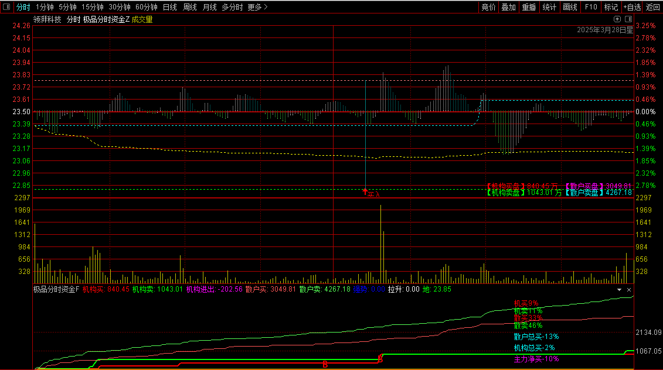This screenshot has height=370, width=663.
Task: Select the 60分钟 period tab
Action: coord(146,7)
